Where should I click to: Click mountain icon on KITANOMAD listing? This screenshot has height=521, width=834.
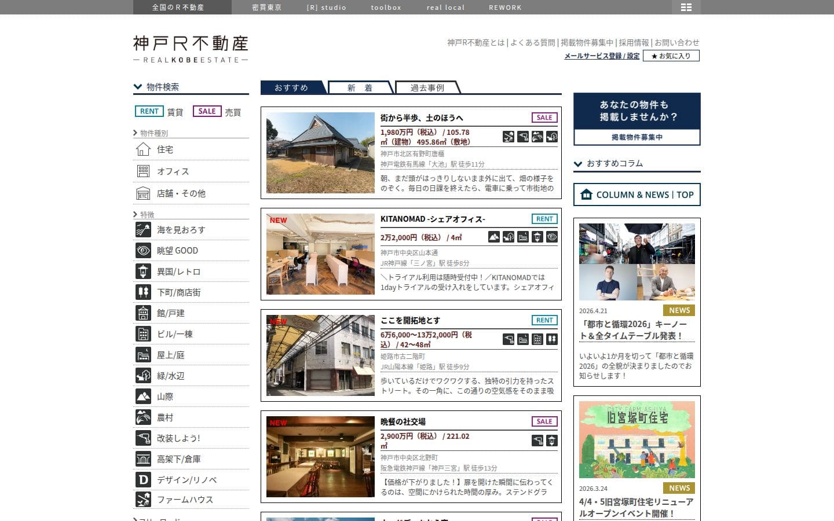point(494,237)
